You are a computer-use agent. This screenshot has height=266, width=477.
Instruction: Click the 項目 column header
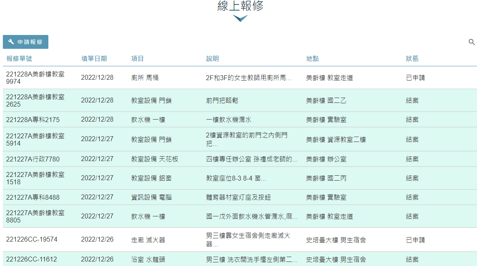(x=137, y=59)
